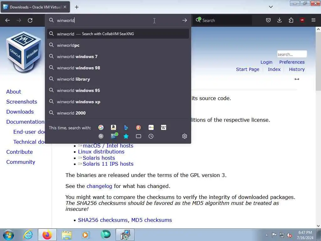Viewport: 321px width, 241px height.
Task: Search in bookmarks via star icon
Action: (126, 136)
